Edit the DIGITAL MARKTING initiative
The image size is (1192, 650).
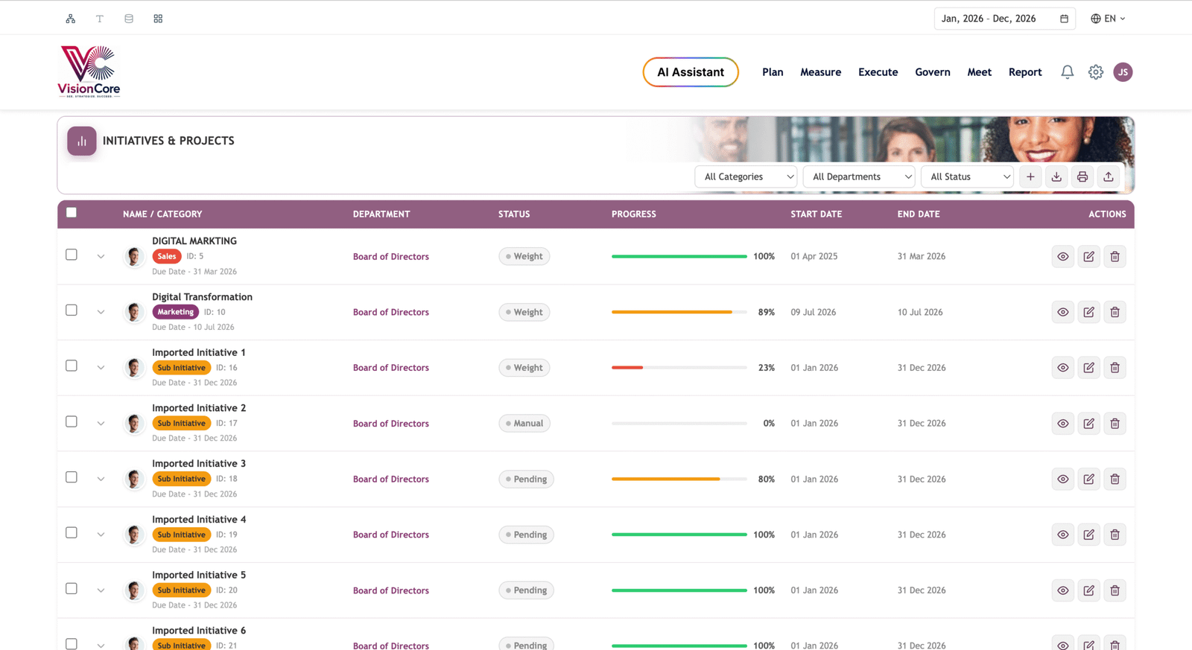[x=1089, y=256]
